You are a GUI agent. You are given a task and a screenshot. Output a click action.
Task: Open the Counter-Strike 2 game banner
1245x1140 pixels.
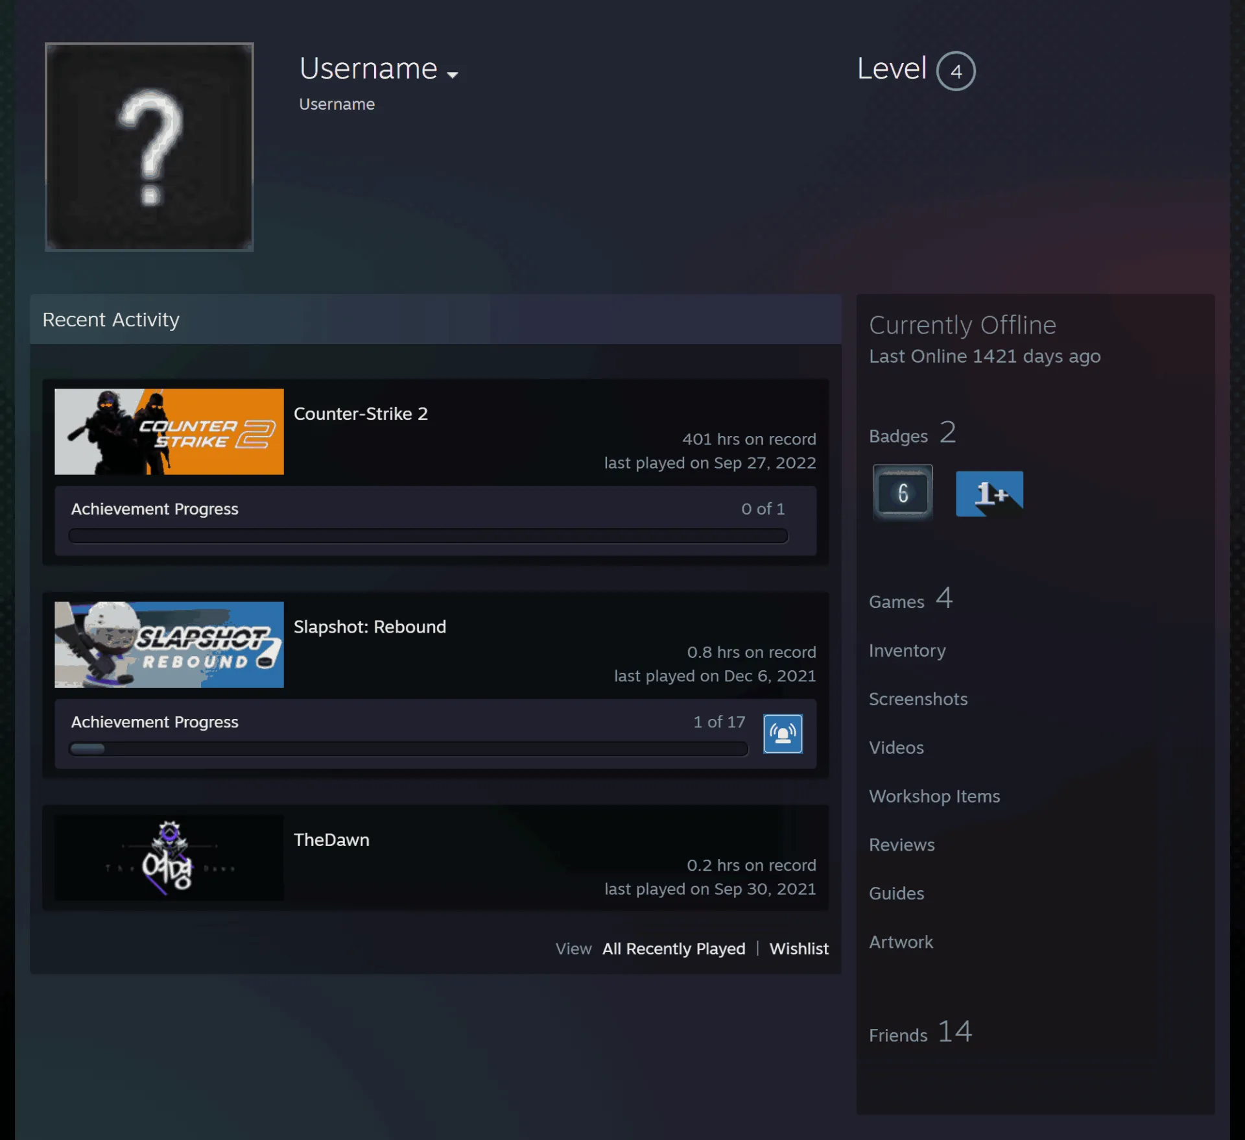tap(169, 431)
